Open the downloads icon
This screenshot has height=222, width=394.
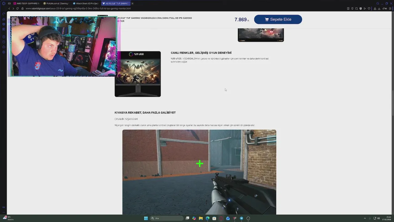[x=379, y=8]
